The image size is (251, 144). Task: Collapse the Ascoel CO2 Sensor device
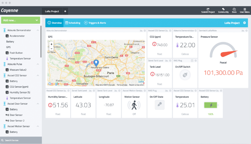38,75
